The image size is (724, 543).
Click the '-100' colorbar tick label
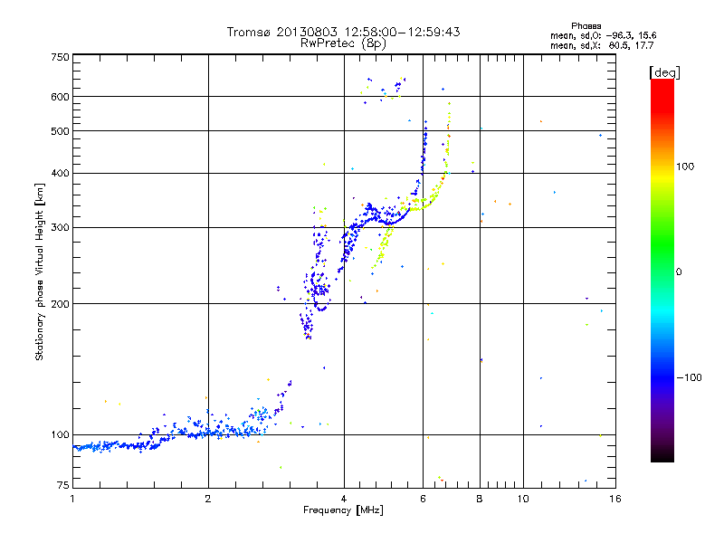(x=689, y=377)
